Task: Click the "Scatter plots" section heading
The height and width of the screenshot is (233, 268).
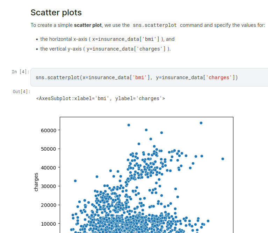Action: [56, 13]
